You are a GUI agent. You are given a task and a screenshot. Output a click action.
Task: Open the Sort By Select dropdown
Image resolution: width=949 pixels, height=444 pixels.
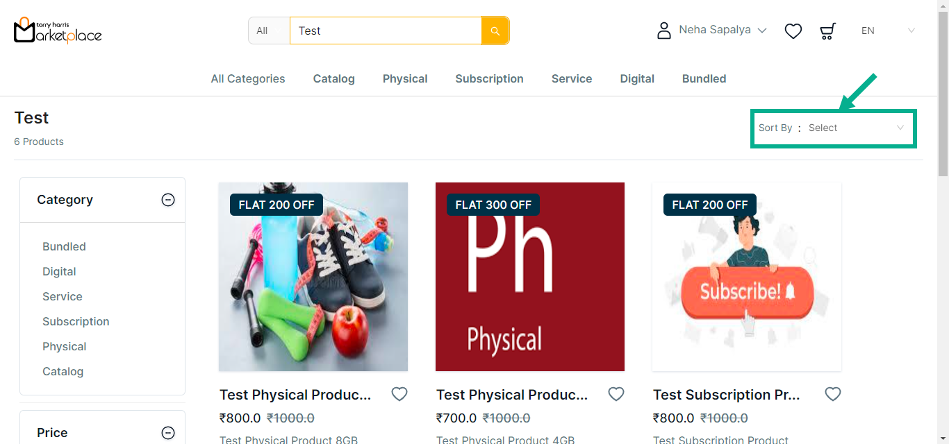(855, 128)
